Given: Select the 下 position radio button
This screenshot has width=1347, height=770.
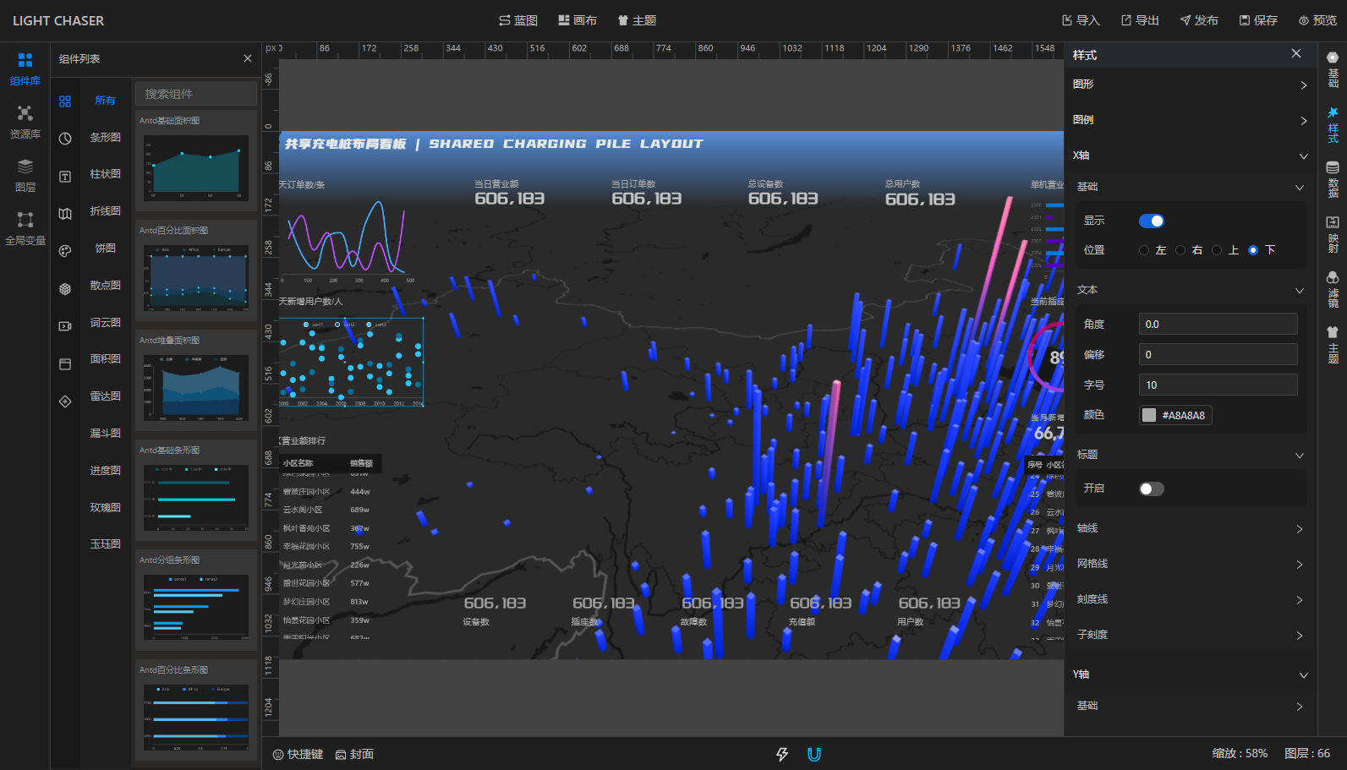Looking at the screenshot, I should pos(1253,250).
